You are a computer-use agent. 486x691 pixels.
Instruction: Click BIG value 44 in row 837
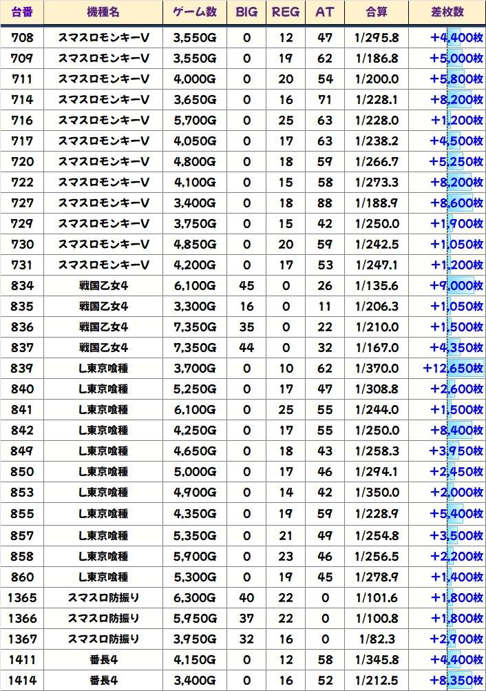[246, 348]
